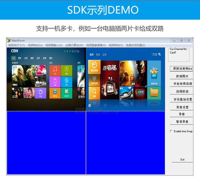
Task: Click the WiFi icon in second feed
Action: 159,54
